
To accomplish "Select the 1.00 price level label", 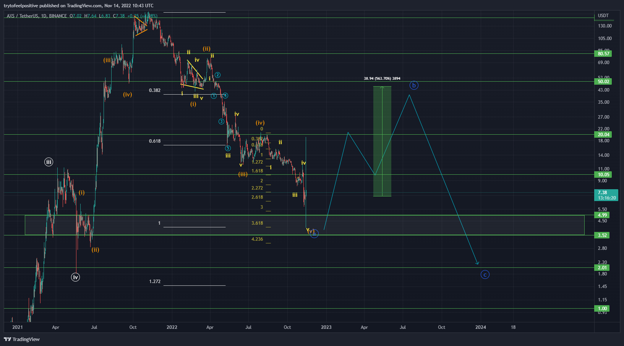I will tap(602, 309).
